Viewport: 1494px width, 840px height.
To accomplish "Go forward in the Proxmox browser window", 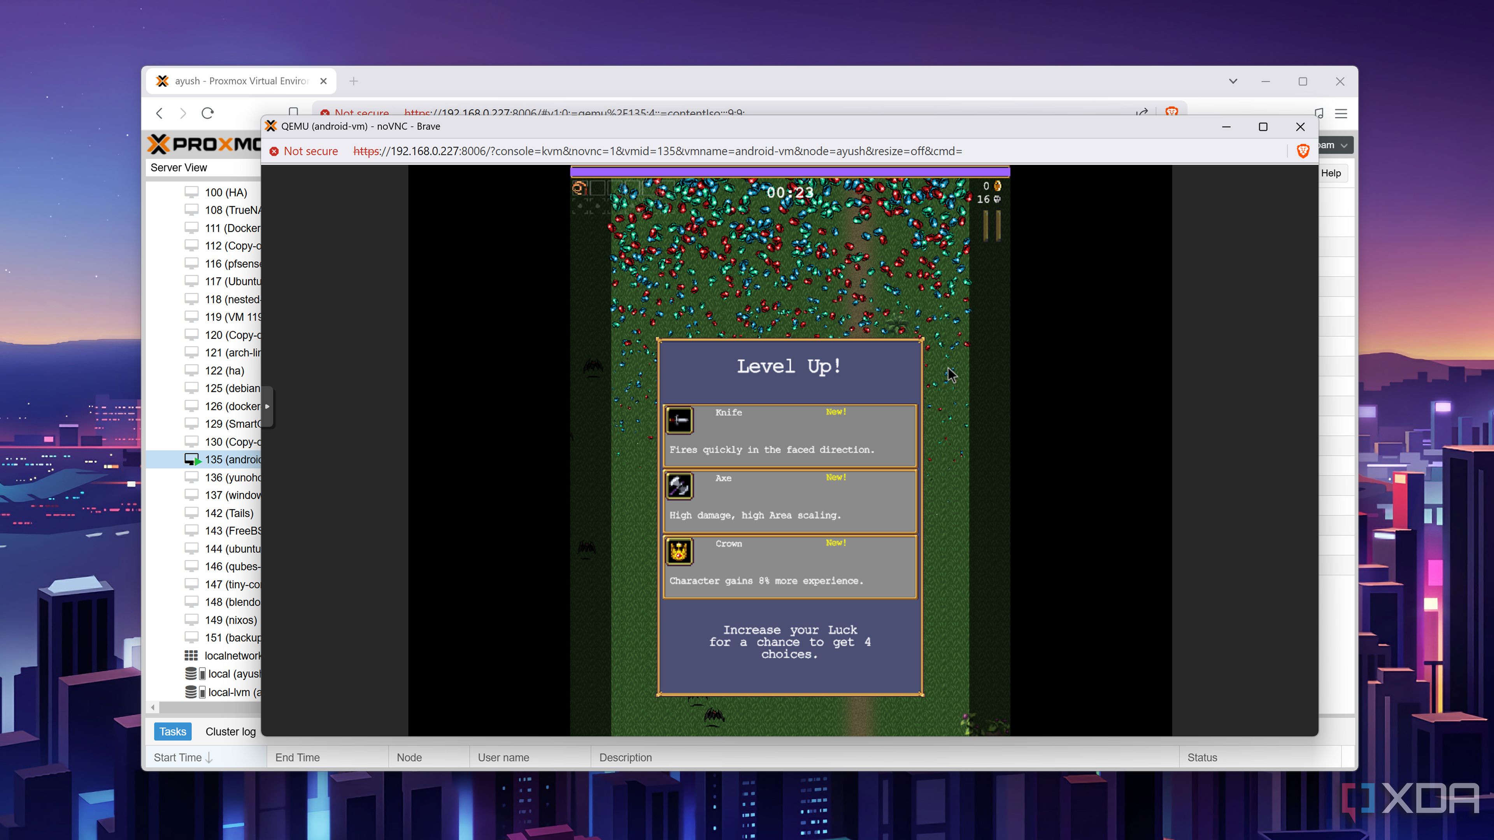I will click(183, 113).
